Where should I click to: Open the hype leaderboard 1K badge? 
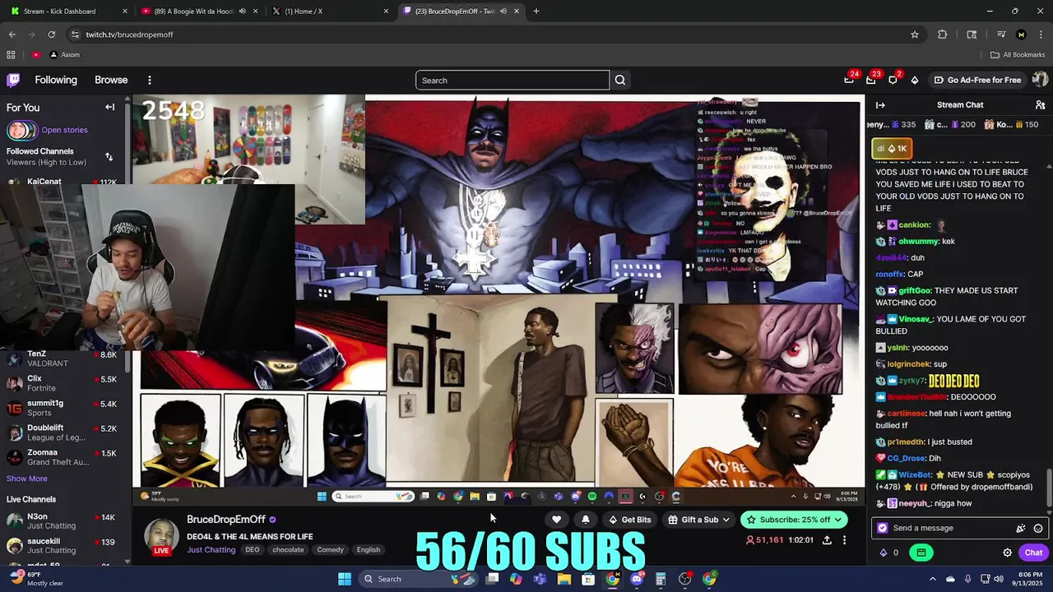(892, 149)
